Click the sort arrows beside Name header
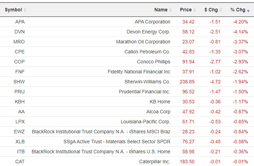Screen dimensions: 254x166 (x=170, y=10)
